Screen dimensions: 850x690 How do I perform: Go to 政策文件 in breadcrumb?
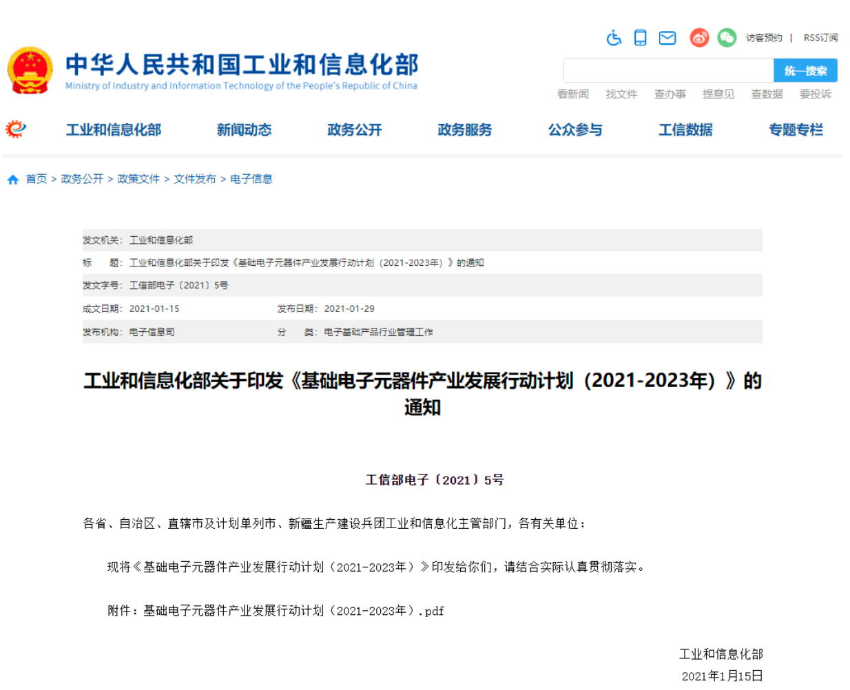pyautogui.click(x=138, y=179)
